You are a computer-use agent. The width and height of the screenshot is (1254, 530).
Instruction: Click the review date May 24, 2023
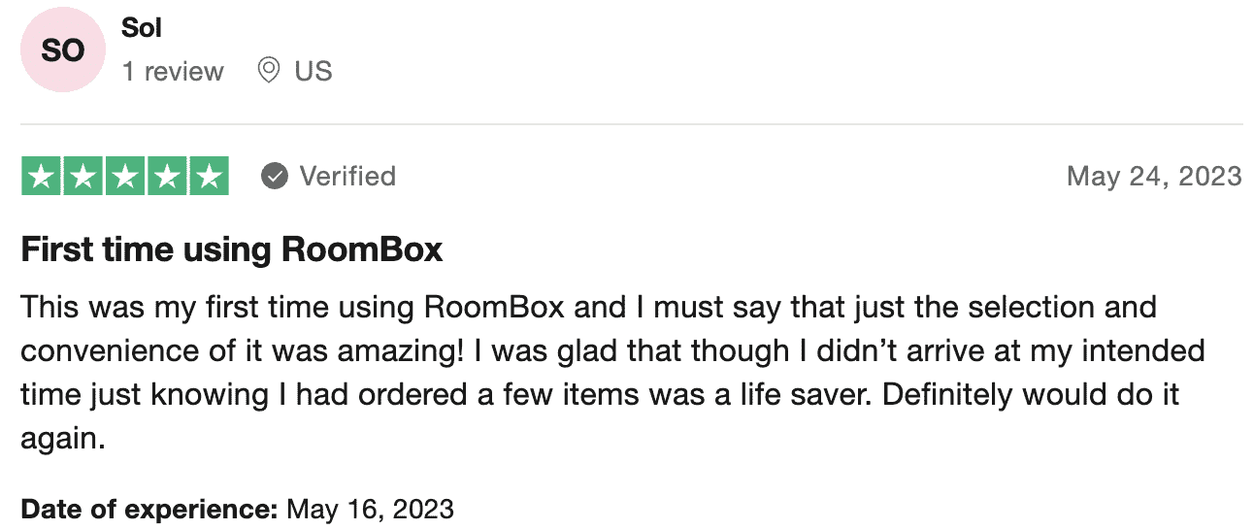1154,176
